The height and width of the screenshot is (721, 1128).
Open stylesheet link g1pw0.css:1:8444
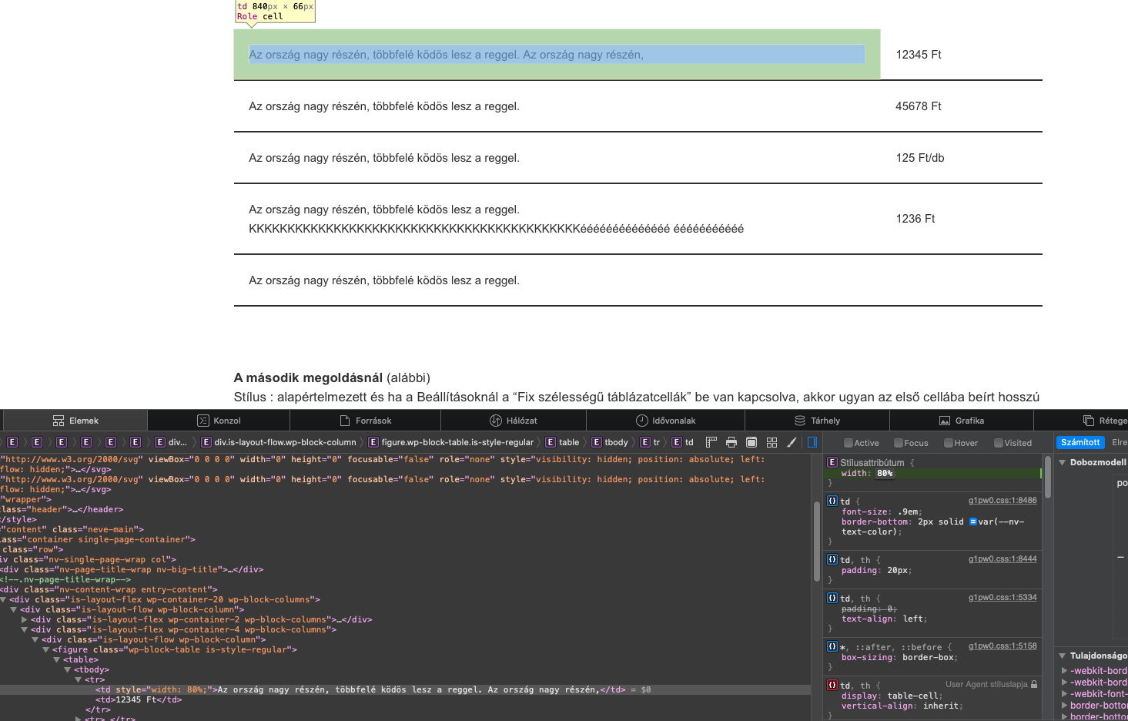pos(1002,559)
